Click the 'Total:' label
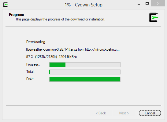The image size is (167, 122). pyautogui.click(x=30, y=72)
